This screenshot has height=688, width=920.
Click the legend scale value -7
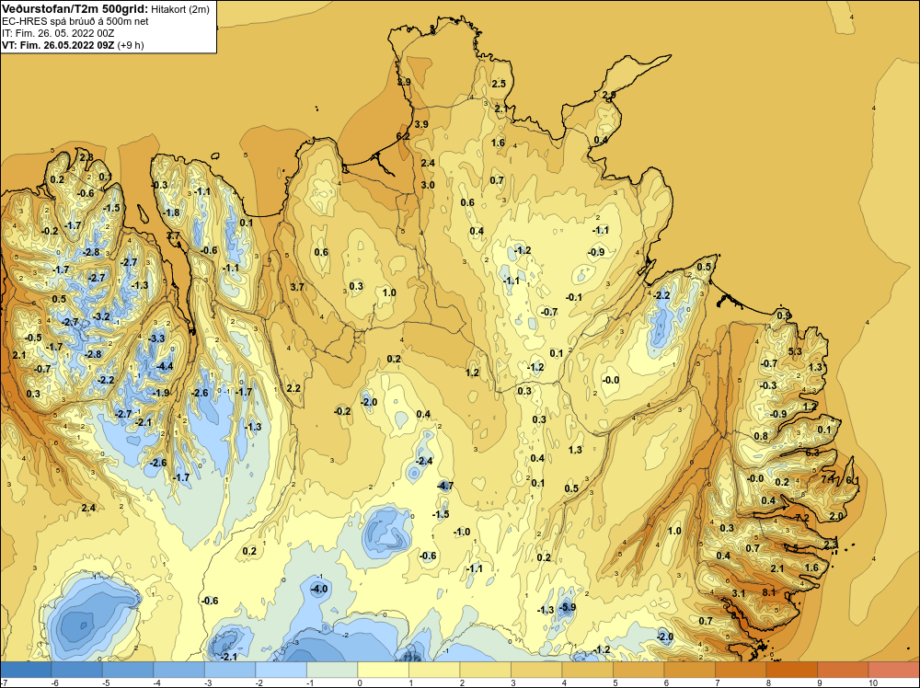(4, 682)
